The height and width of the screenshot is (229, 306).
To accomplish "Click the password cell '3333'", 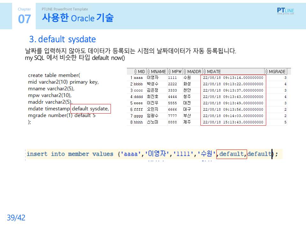I will [x=172, y=91].
